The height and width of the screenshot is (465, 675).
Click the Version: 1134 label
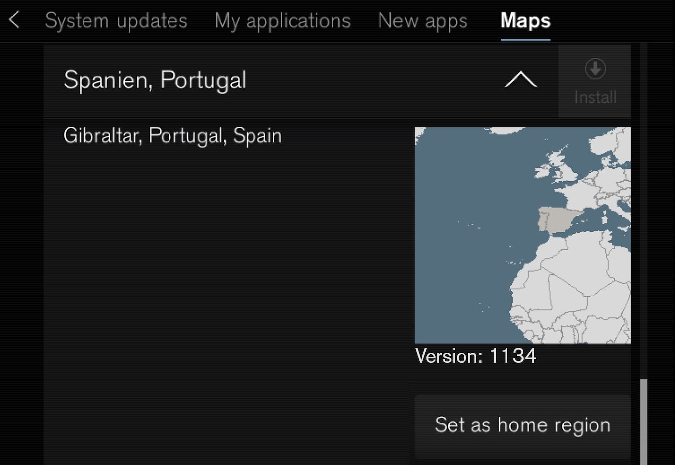pyautogui.click(x=475, y=356)
